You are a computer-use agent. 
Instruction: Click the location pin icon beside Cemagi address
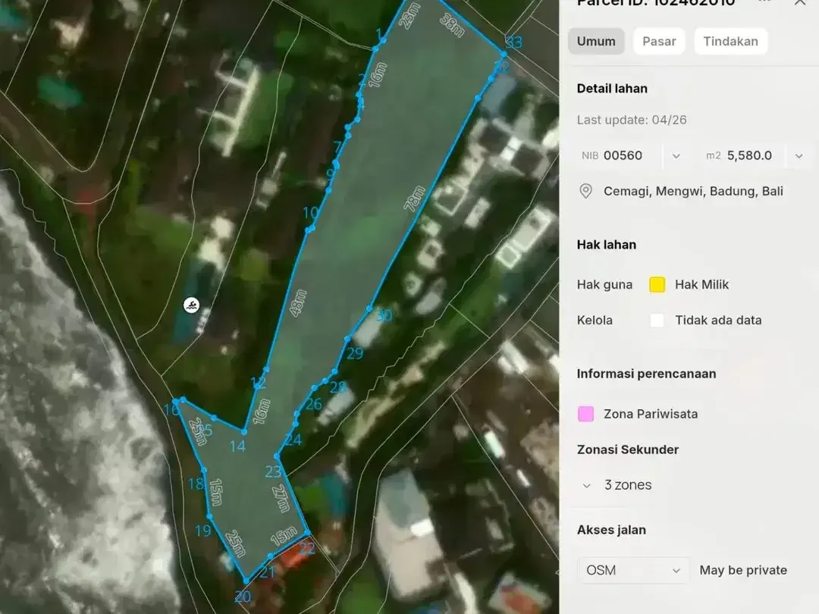point(585,191)
